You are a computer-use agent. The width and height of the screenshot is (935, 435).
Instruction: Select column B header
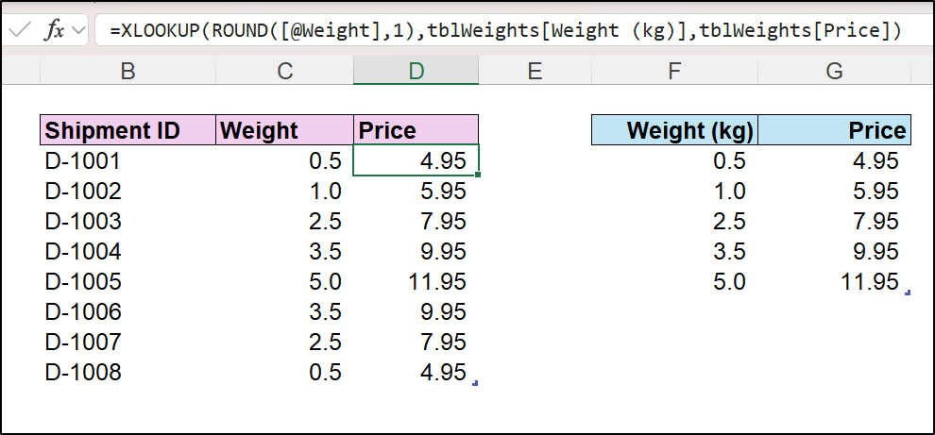pos(127,72)
